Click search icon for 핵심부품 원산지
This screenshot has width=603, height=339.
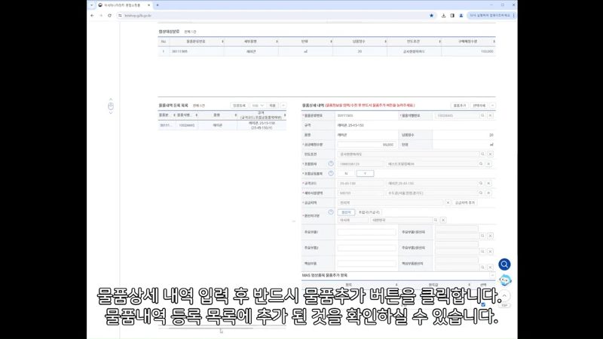click(482, 267)
